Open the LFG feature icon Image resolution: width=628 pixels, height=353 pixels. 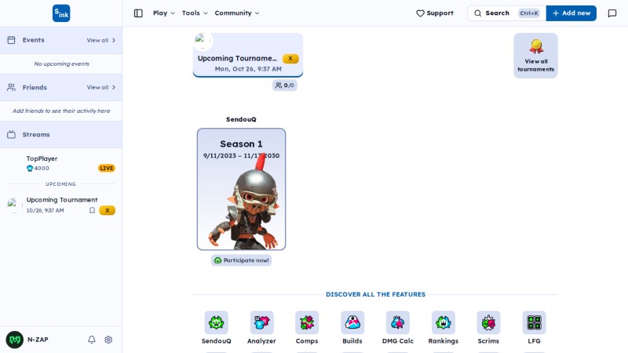point(534,322)
